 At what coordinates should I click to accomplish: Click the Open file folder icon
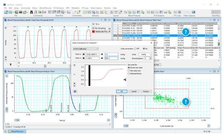tap(10, 12)
